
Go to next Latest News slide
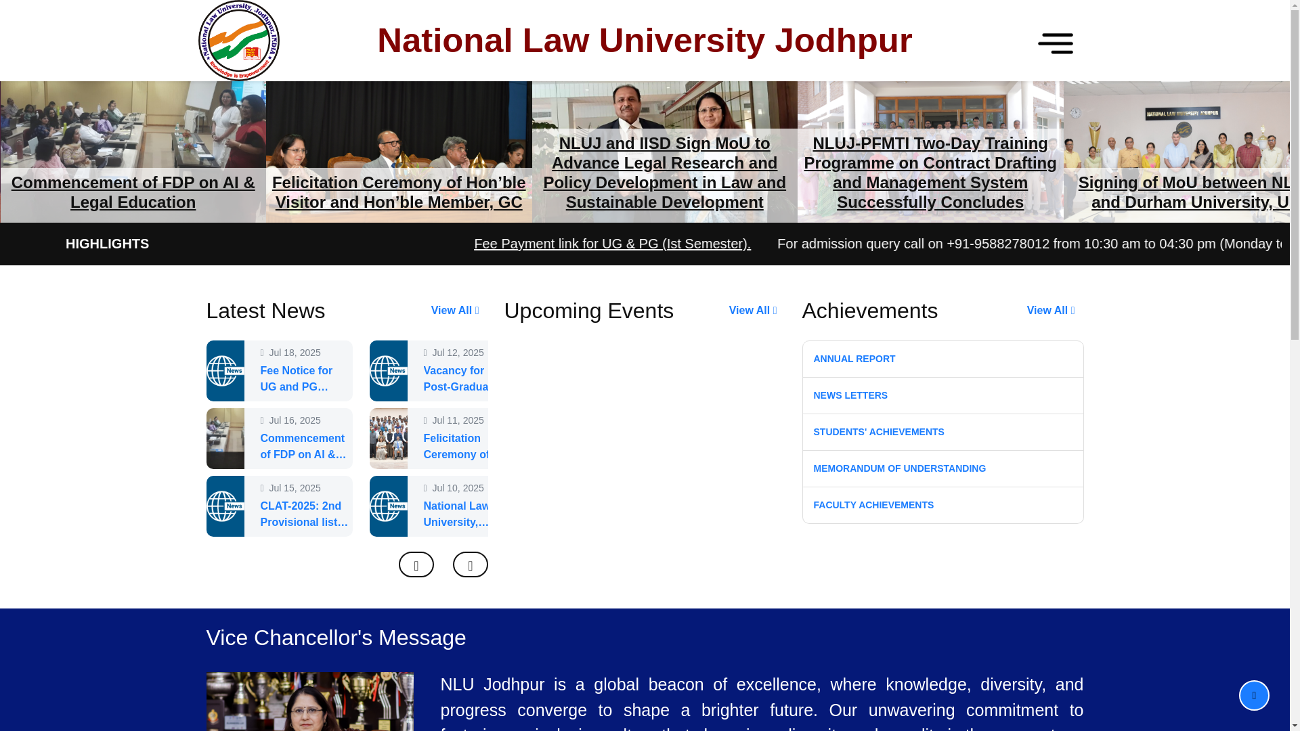point(470,564)
